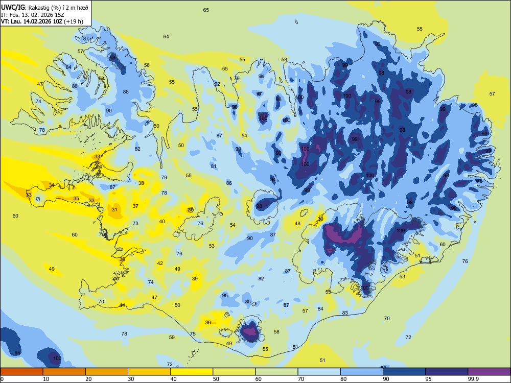Click the map value "88"
This screenshot has width=511, height=383.
(x=126, y=92)
